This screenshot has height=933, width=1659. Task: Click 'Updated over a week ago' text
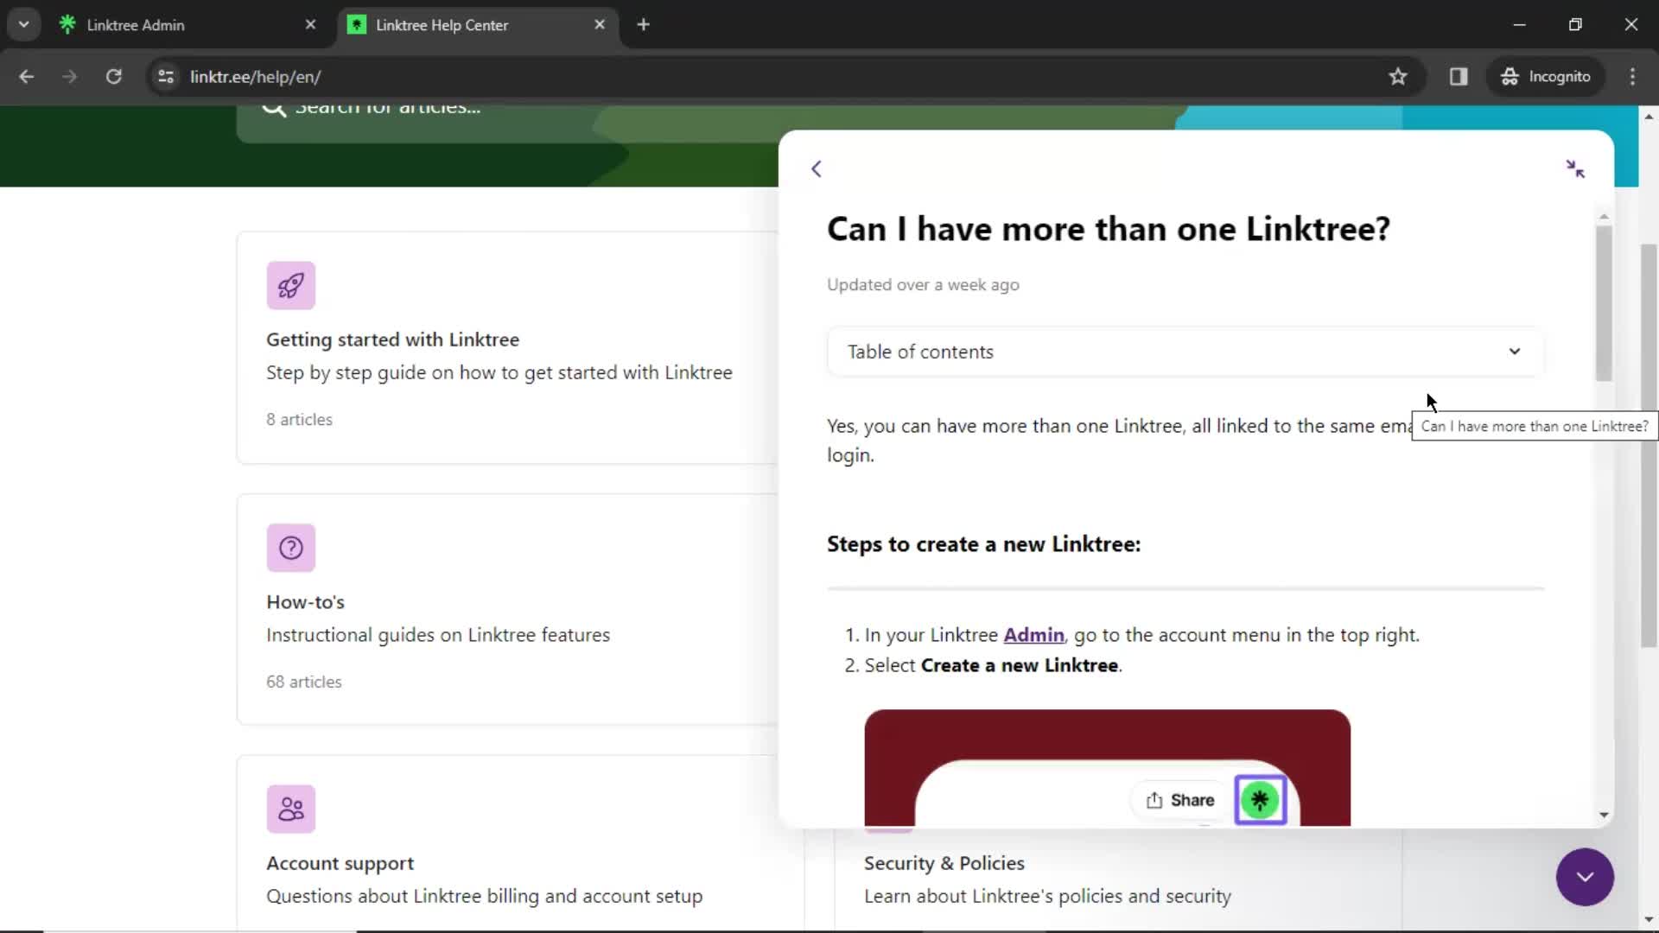coord(923,285)
